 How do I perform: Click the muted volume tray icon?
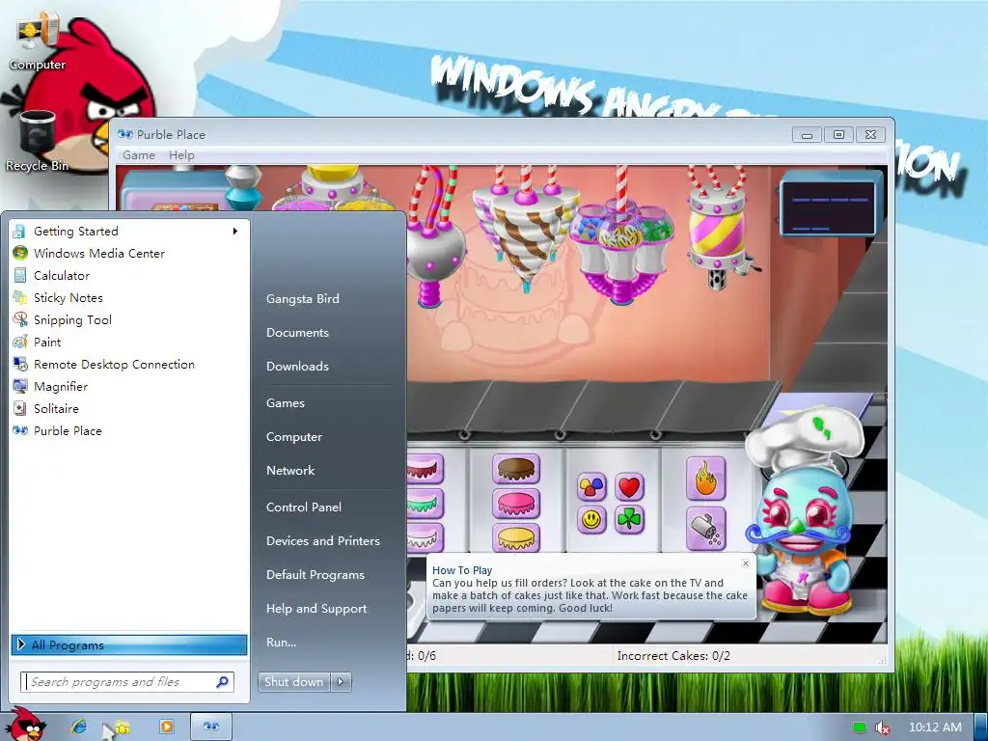(883, 727)
